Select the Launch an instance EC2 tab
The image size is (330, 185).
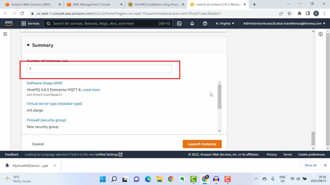(218, 4)
